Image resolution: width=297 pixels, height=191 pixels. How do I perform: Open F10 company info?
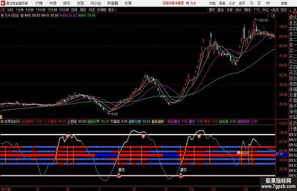257,10
